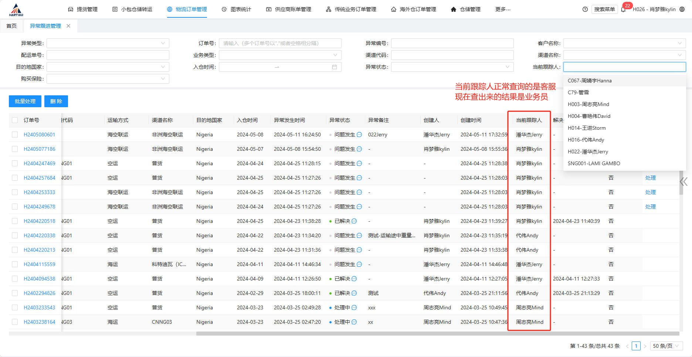This screenshot has height=357, width=692.
Task: Click the globe language icon
Action: pos(682,9)
